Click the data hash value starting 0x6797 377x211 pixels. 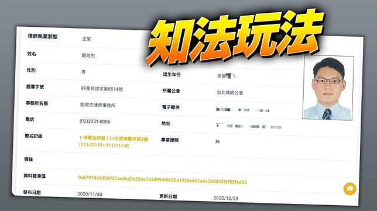coord(162,180)
